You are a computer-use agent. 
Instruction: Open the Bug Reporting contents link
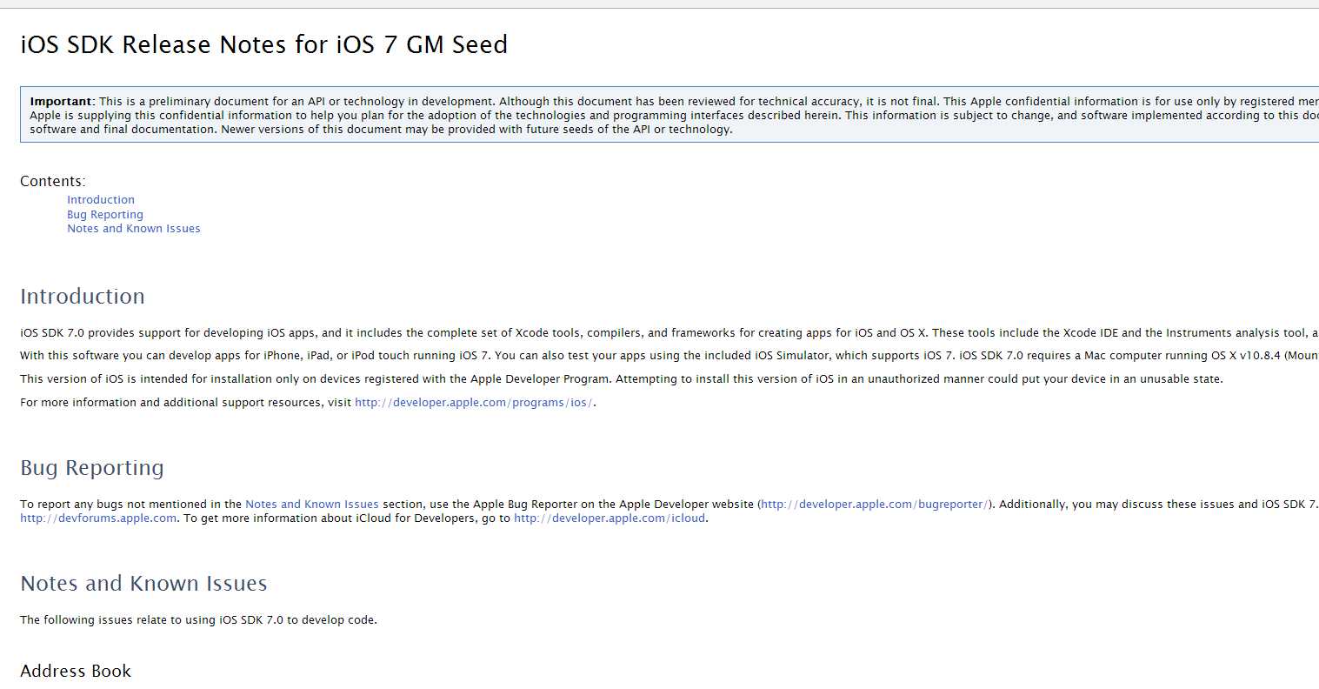tap(105, 215)
